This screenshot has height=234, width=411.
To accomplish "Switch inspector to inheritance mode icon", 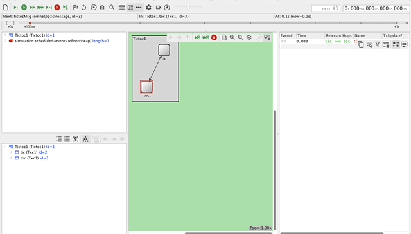I will pos(76,139).
